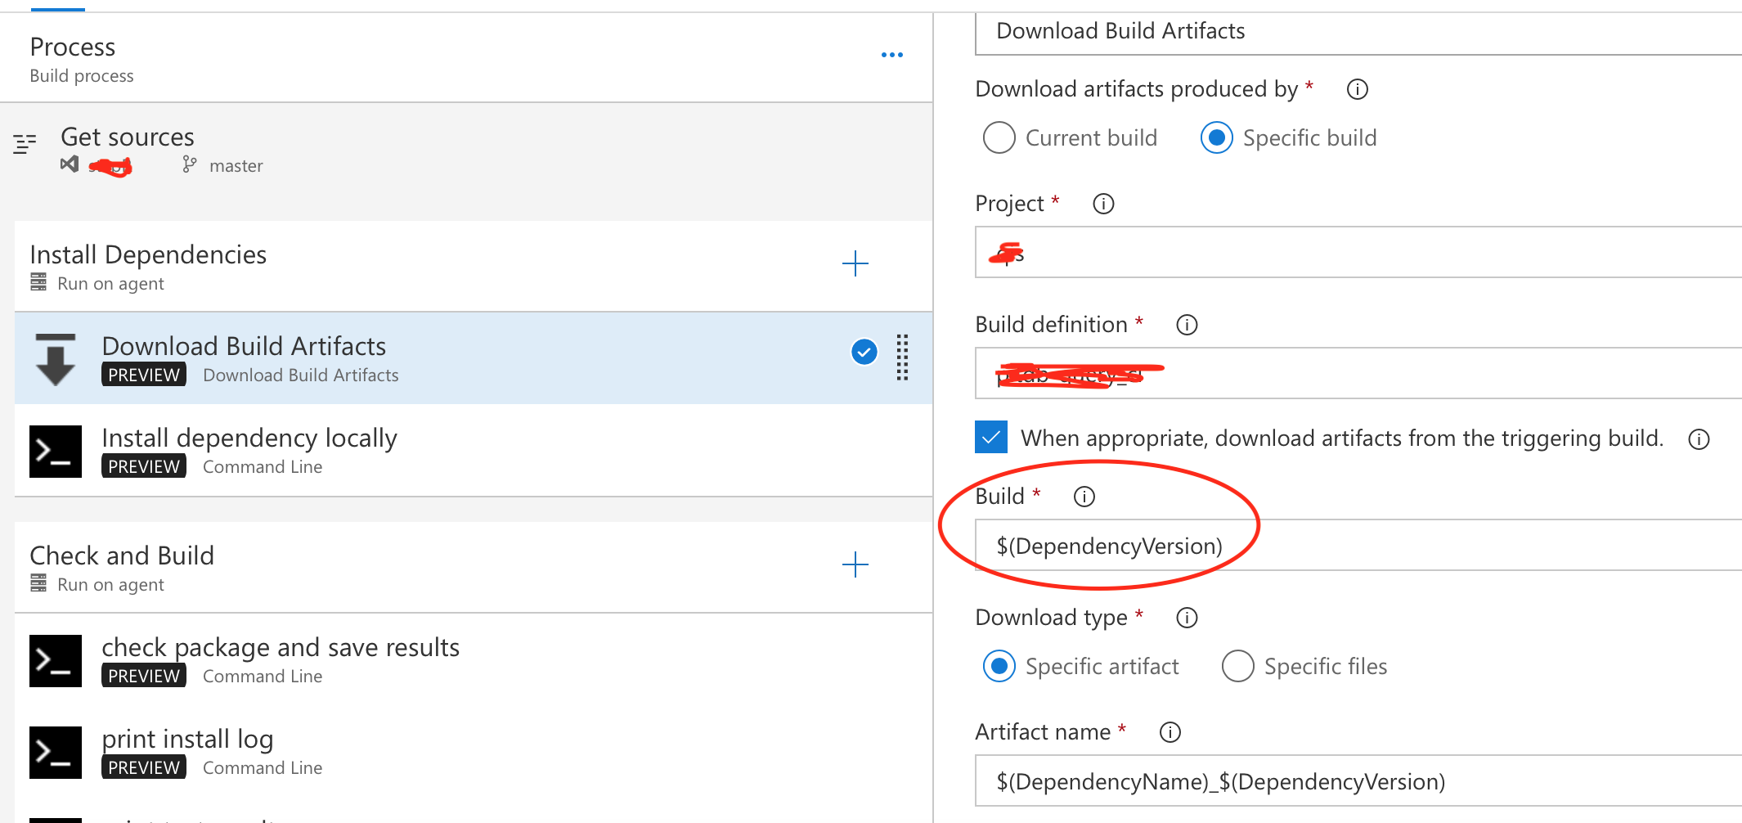Add a task to Install Dependencies phase
Image resolution: width=1742 pixels, height=823 pixels.
(x=855, y=263)
